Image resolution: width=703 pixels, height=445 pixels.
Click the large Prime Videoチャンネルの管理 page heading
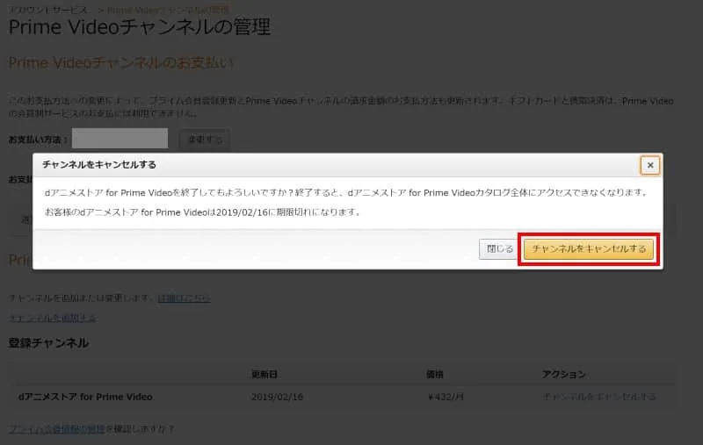(x=139, y=27)
